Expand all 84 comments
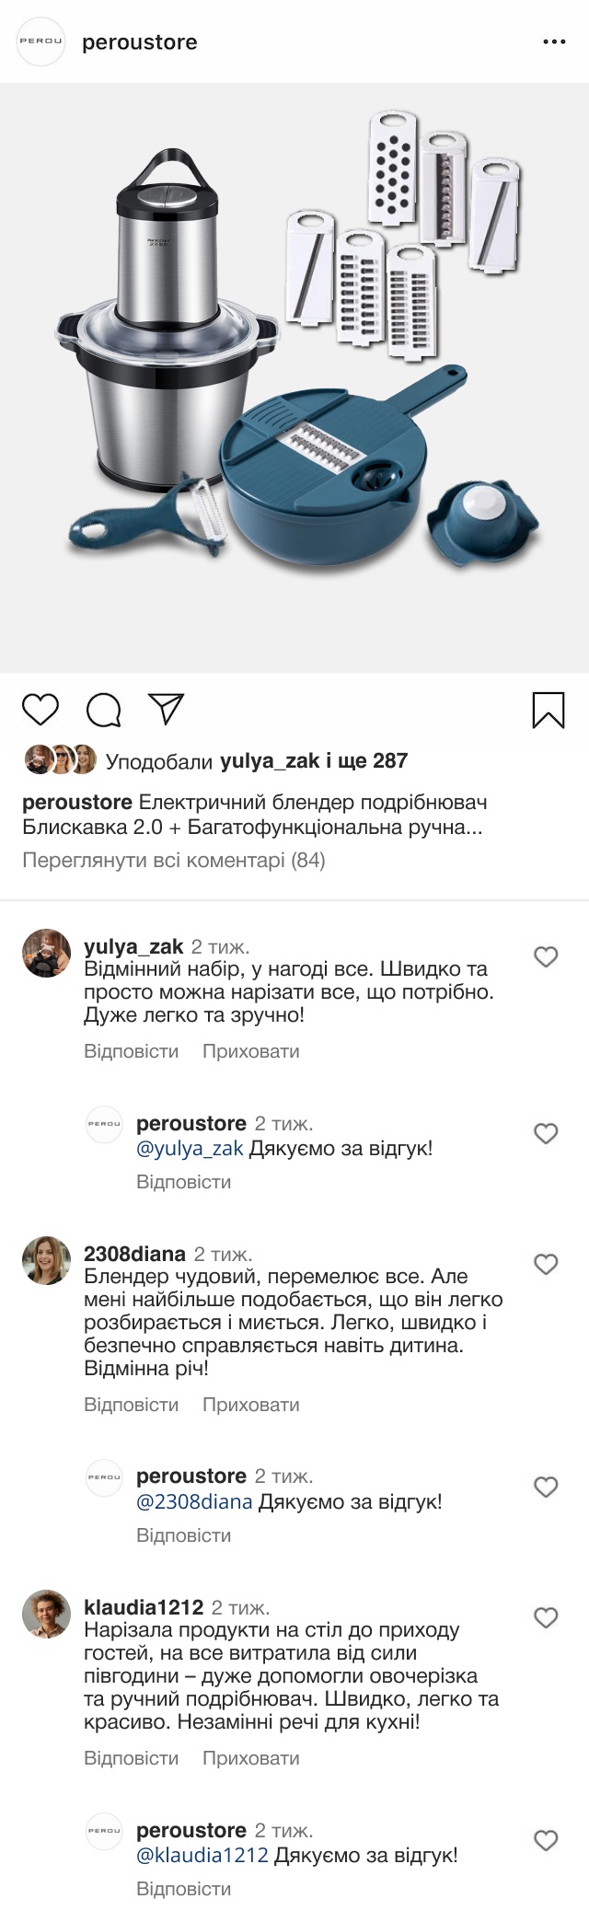The height and width of the screenshot is (1922, 589). click(174, 861)
